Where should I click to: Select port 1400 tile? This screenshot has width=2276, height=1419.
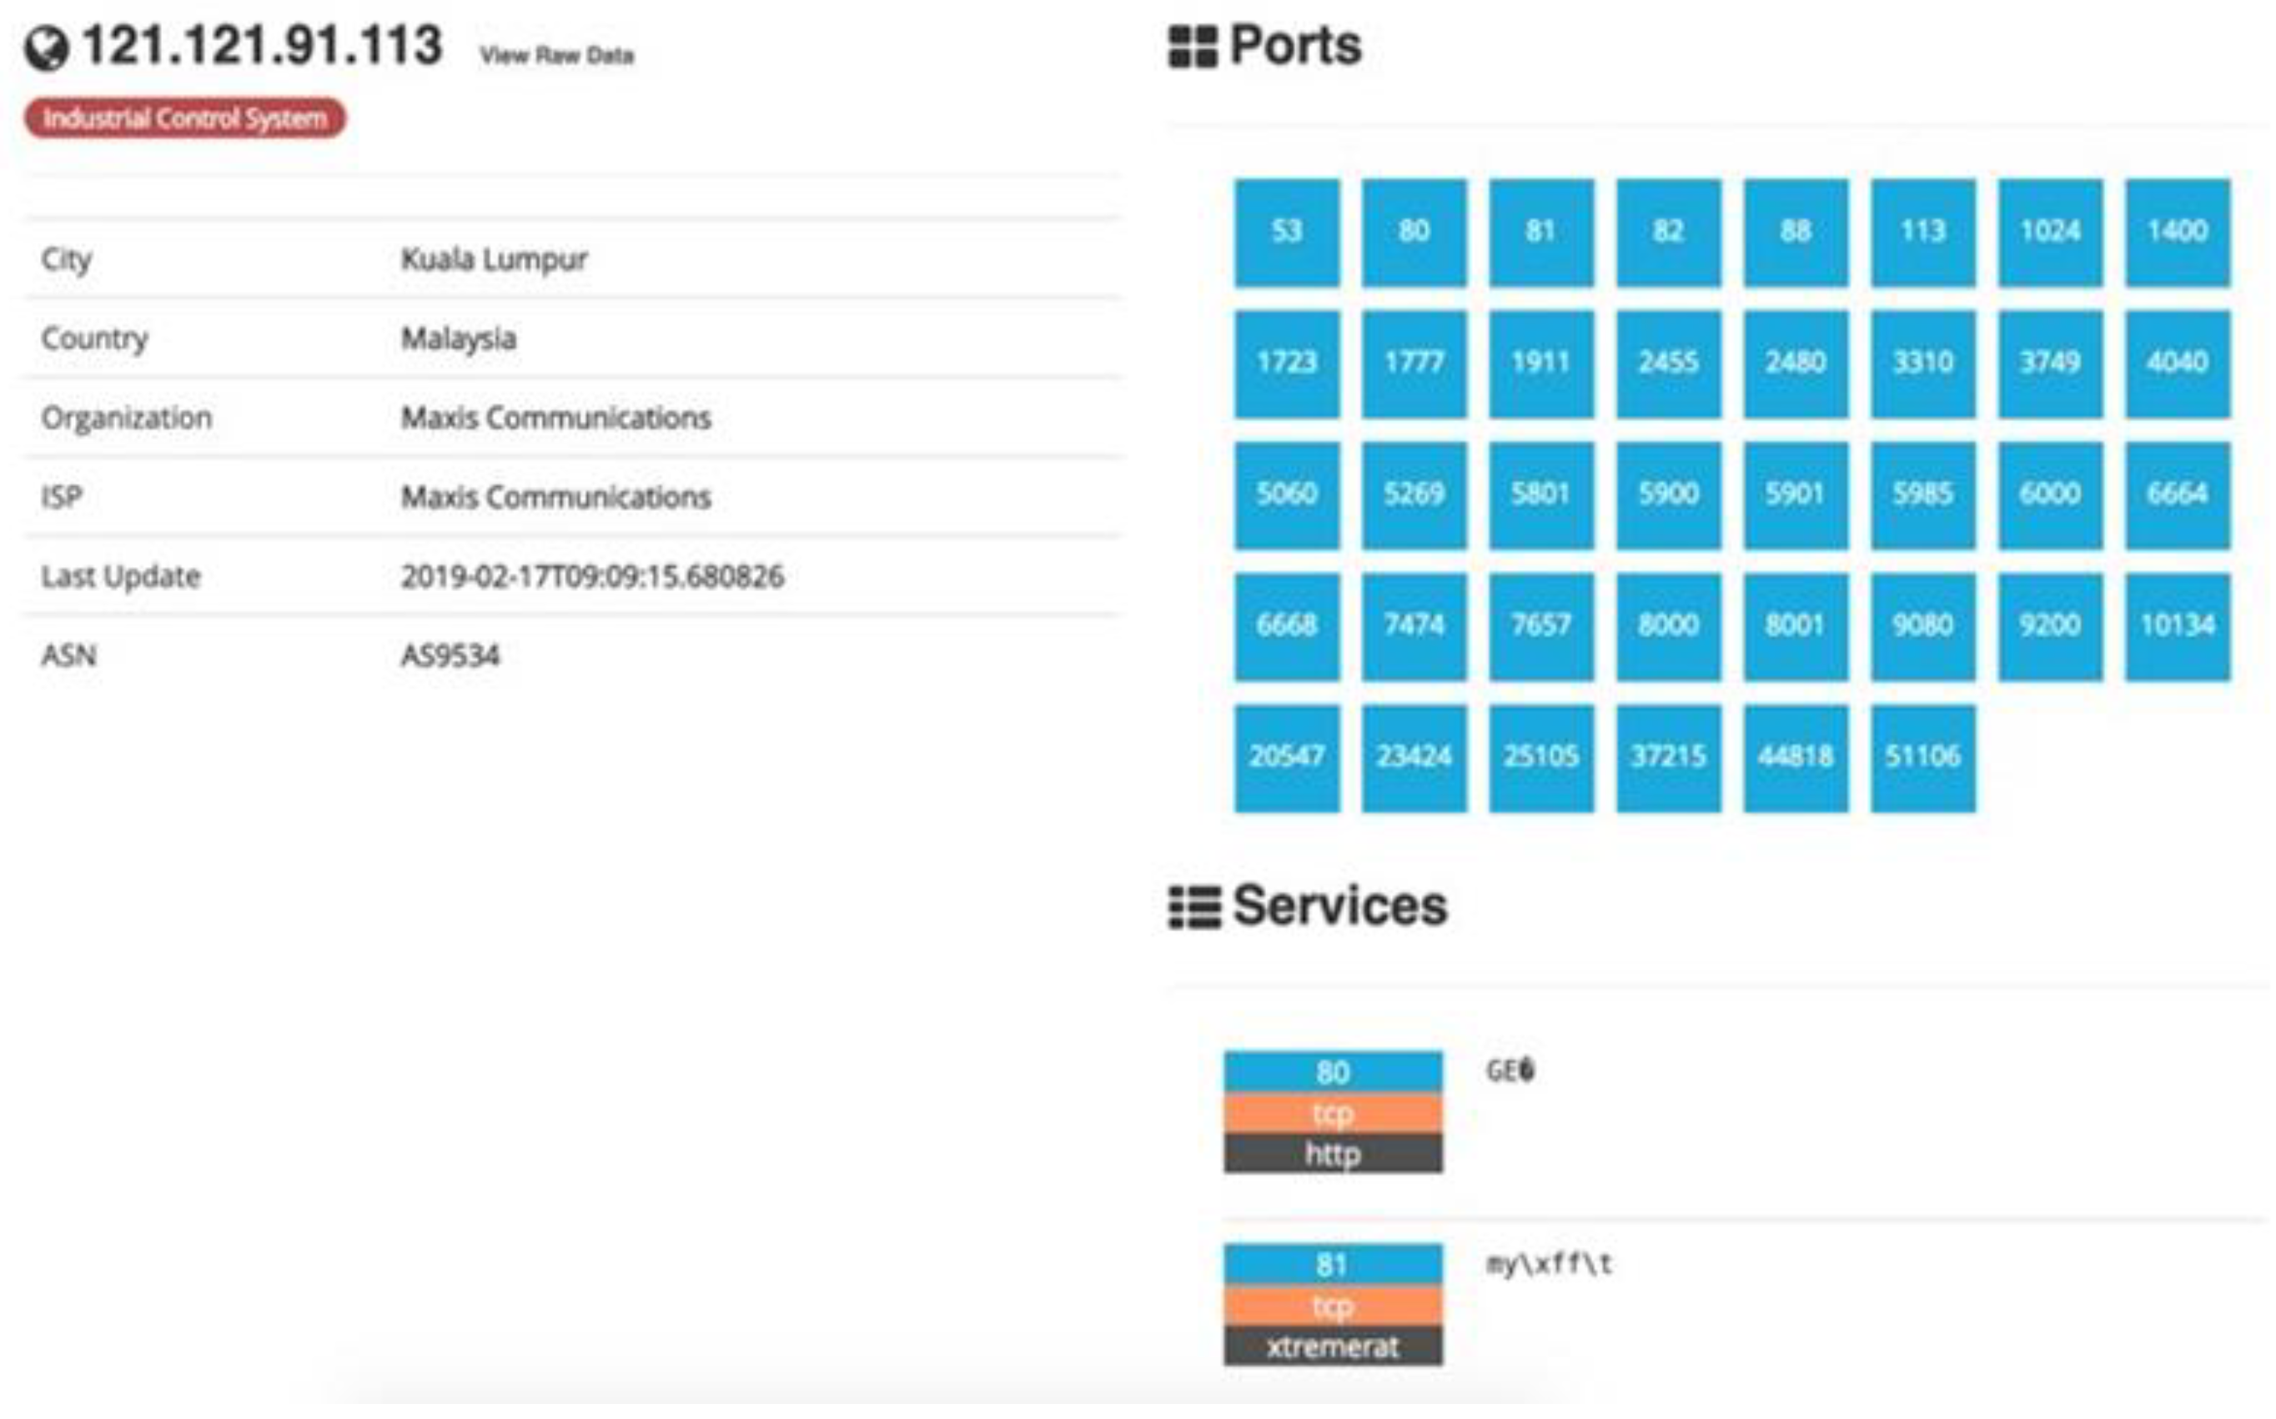2177,232
